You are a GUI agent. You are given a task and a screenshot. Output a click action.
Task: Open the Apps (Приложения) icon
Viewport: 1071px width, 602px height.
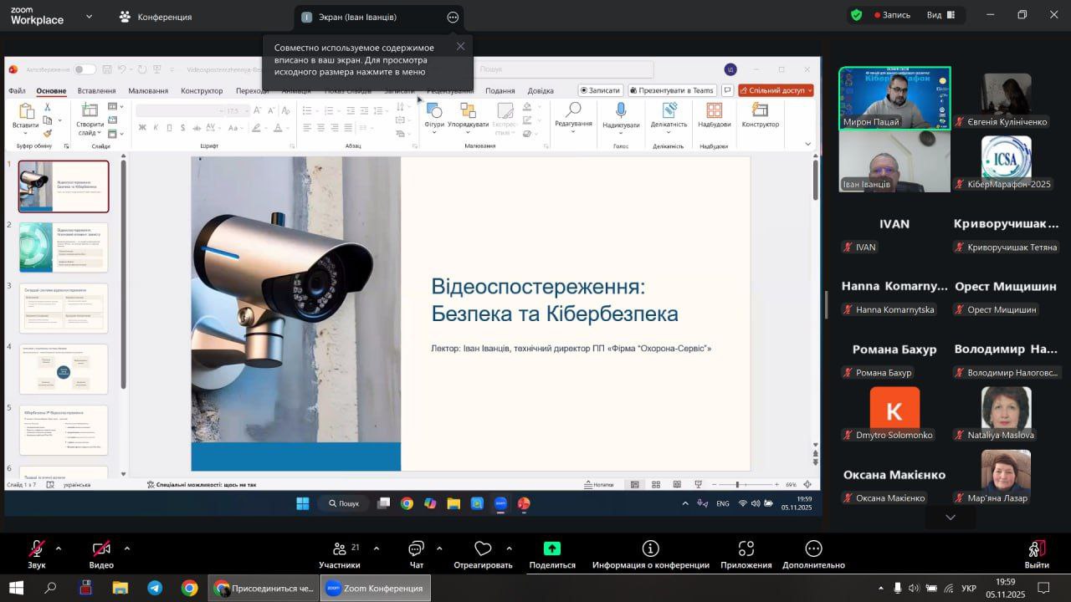point(746,549)
